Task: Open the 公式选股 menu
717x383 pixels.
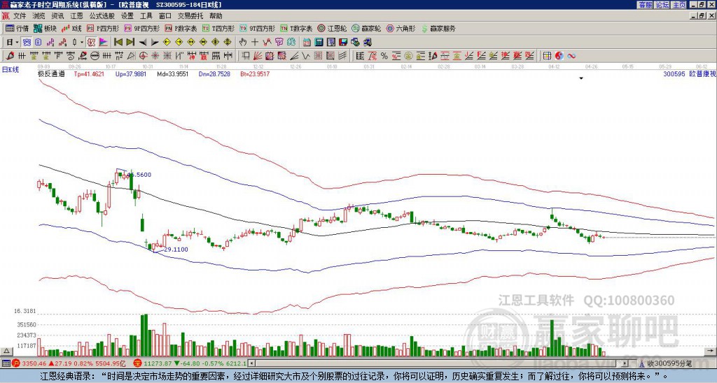Action: [102, 16]
